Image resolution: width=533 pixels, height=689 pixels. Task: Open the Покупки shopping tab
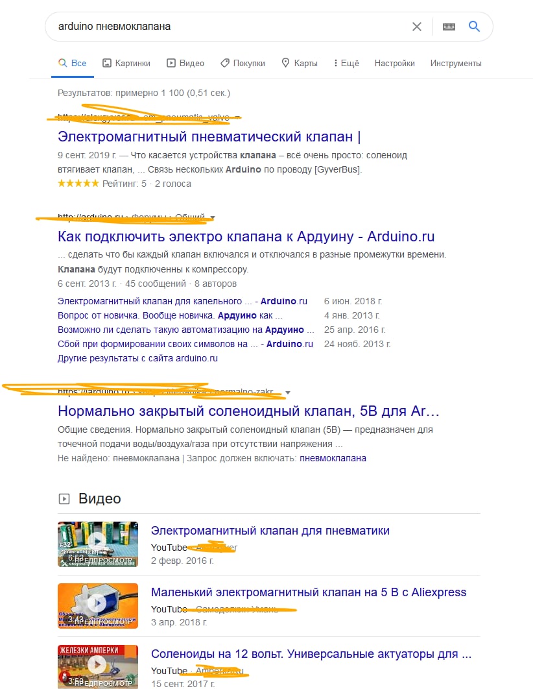243,64
